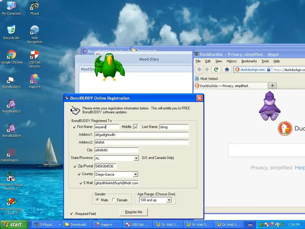This screenshot has width=305, height=229.
Task: Click the E-Mail input field
Action: click(116, 183)
